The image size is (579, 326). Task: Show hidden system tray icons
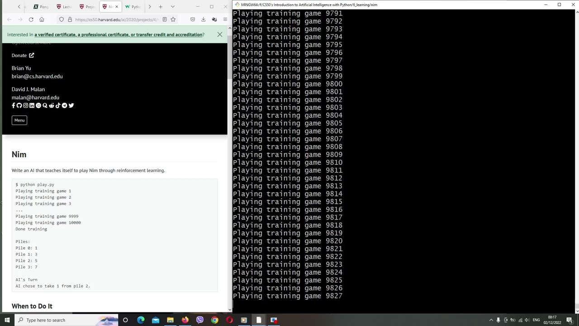point(491,320)
